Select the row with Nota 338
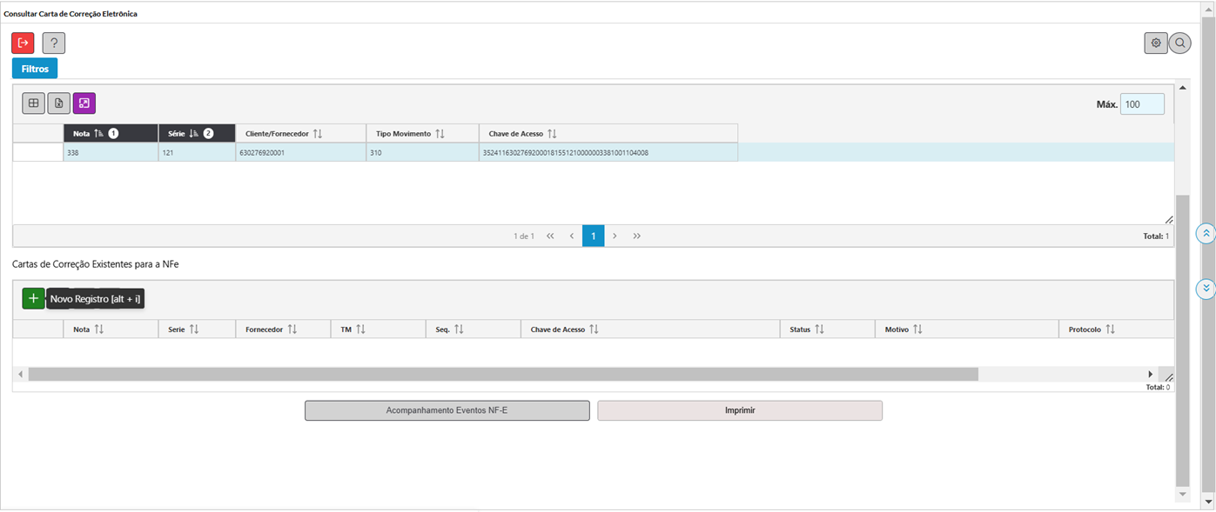The image size is (1216, 512). point(111,153)
